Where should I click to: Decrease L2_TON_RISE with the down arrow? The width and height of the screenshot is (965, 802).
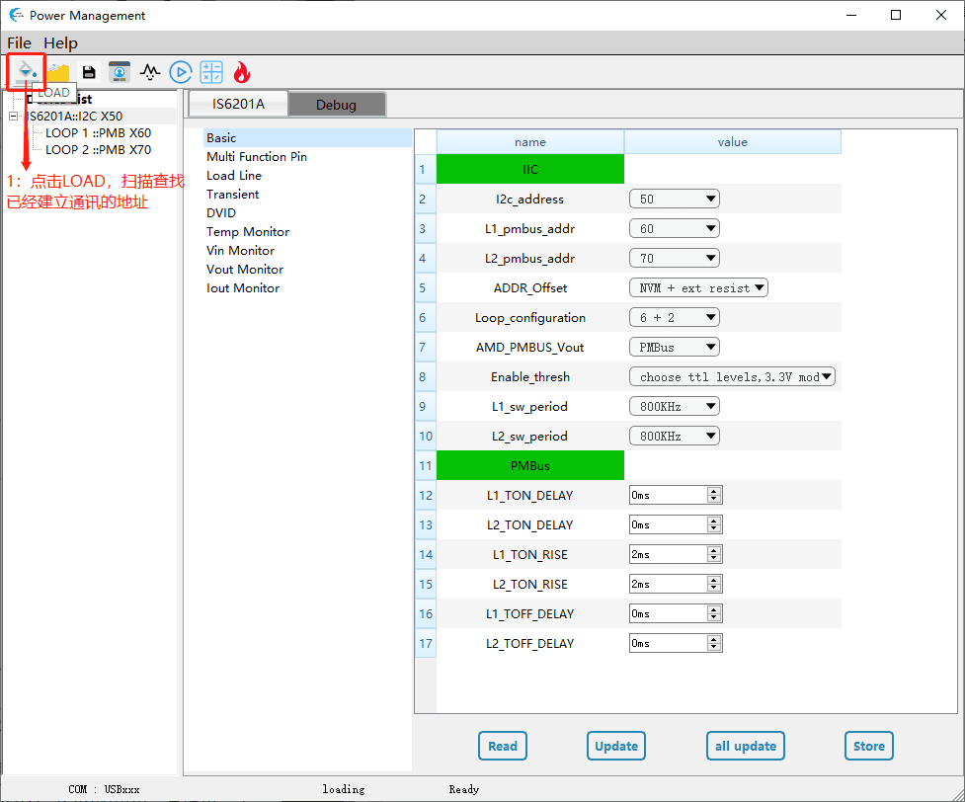coord(714,589)
